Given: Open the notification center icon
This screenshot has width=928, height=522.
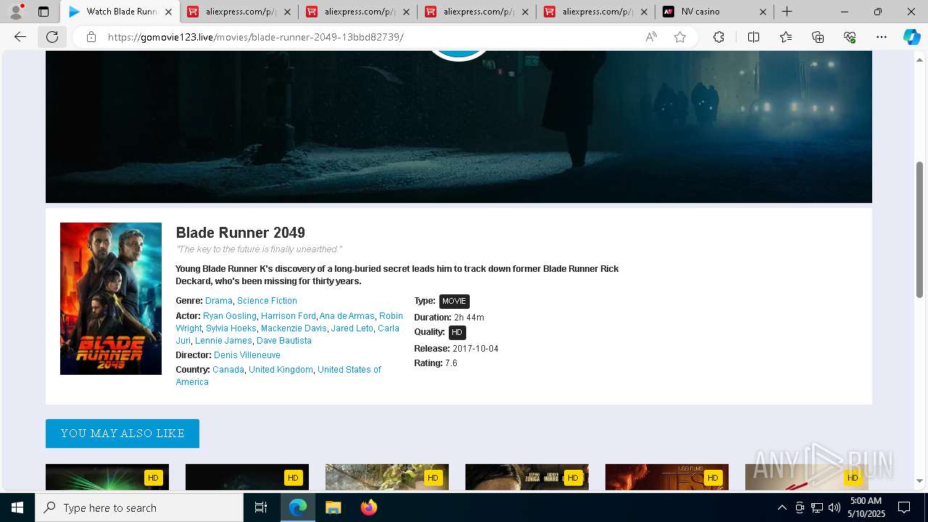Looking at the screenshot, I should click(x=904, y=507).
